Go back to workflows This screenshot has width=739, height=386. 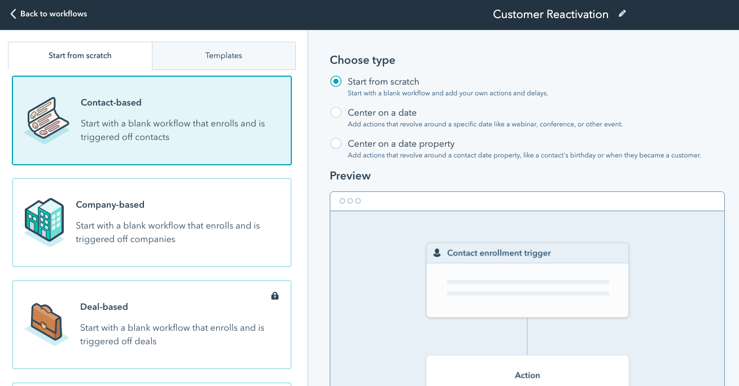tap(49, 14)
